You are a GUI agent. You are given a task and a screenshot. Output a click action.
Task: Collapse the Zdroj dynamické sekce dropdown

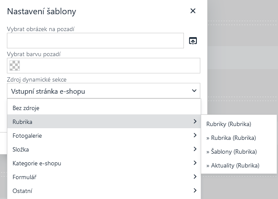pyautogui.click(x=194, y=91)
